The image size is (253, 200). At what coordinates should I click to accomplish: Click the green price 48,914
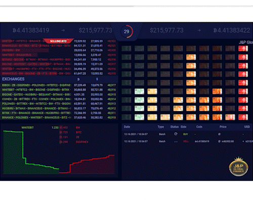click(112, 99)
